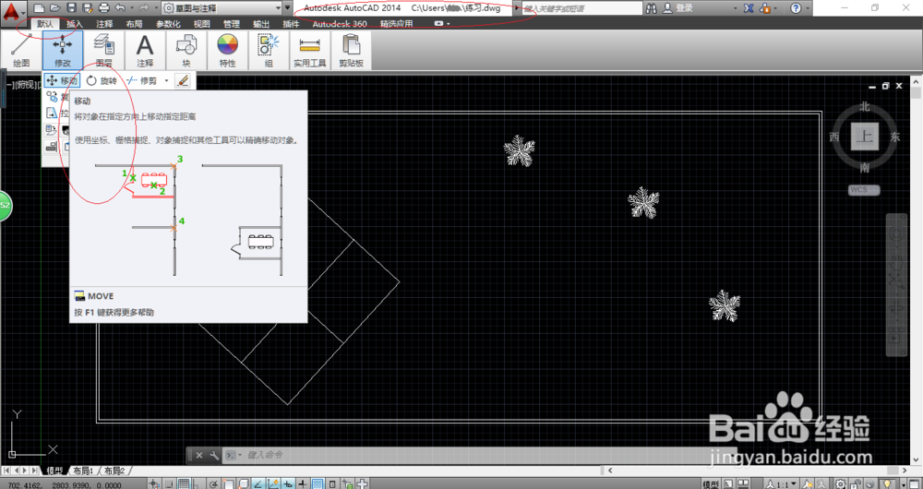Click the Save As icon in quick access toolbar
This screenshot has height=489, width=923.
click(x=88, y=8)
